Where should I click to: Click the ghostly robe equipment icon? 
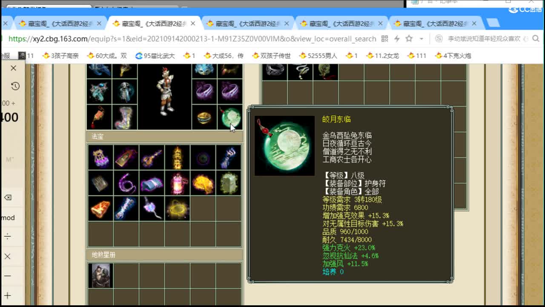pos(125,92)
